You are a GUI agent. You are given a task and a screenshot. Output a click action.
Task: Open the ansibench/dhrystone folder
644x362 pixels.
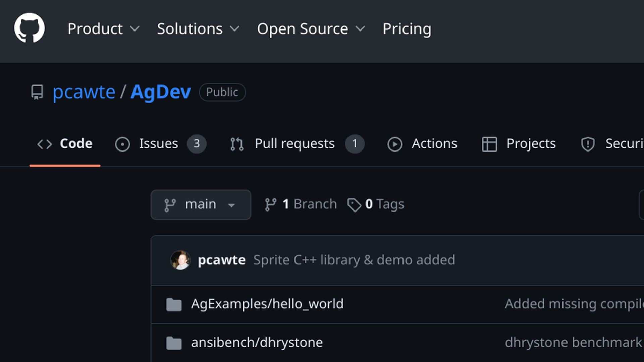257,343
